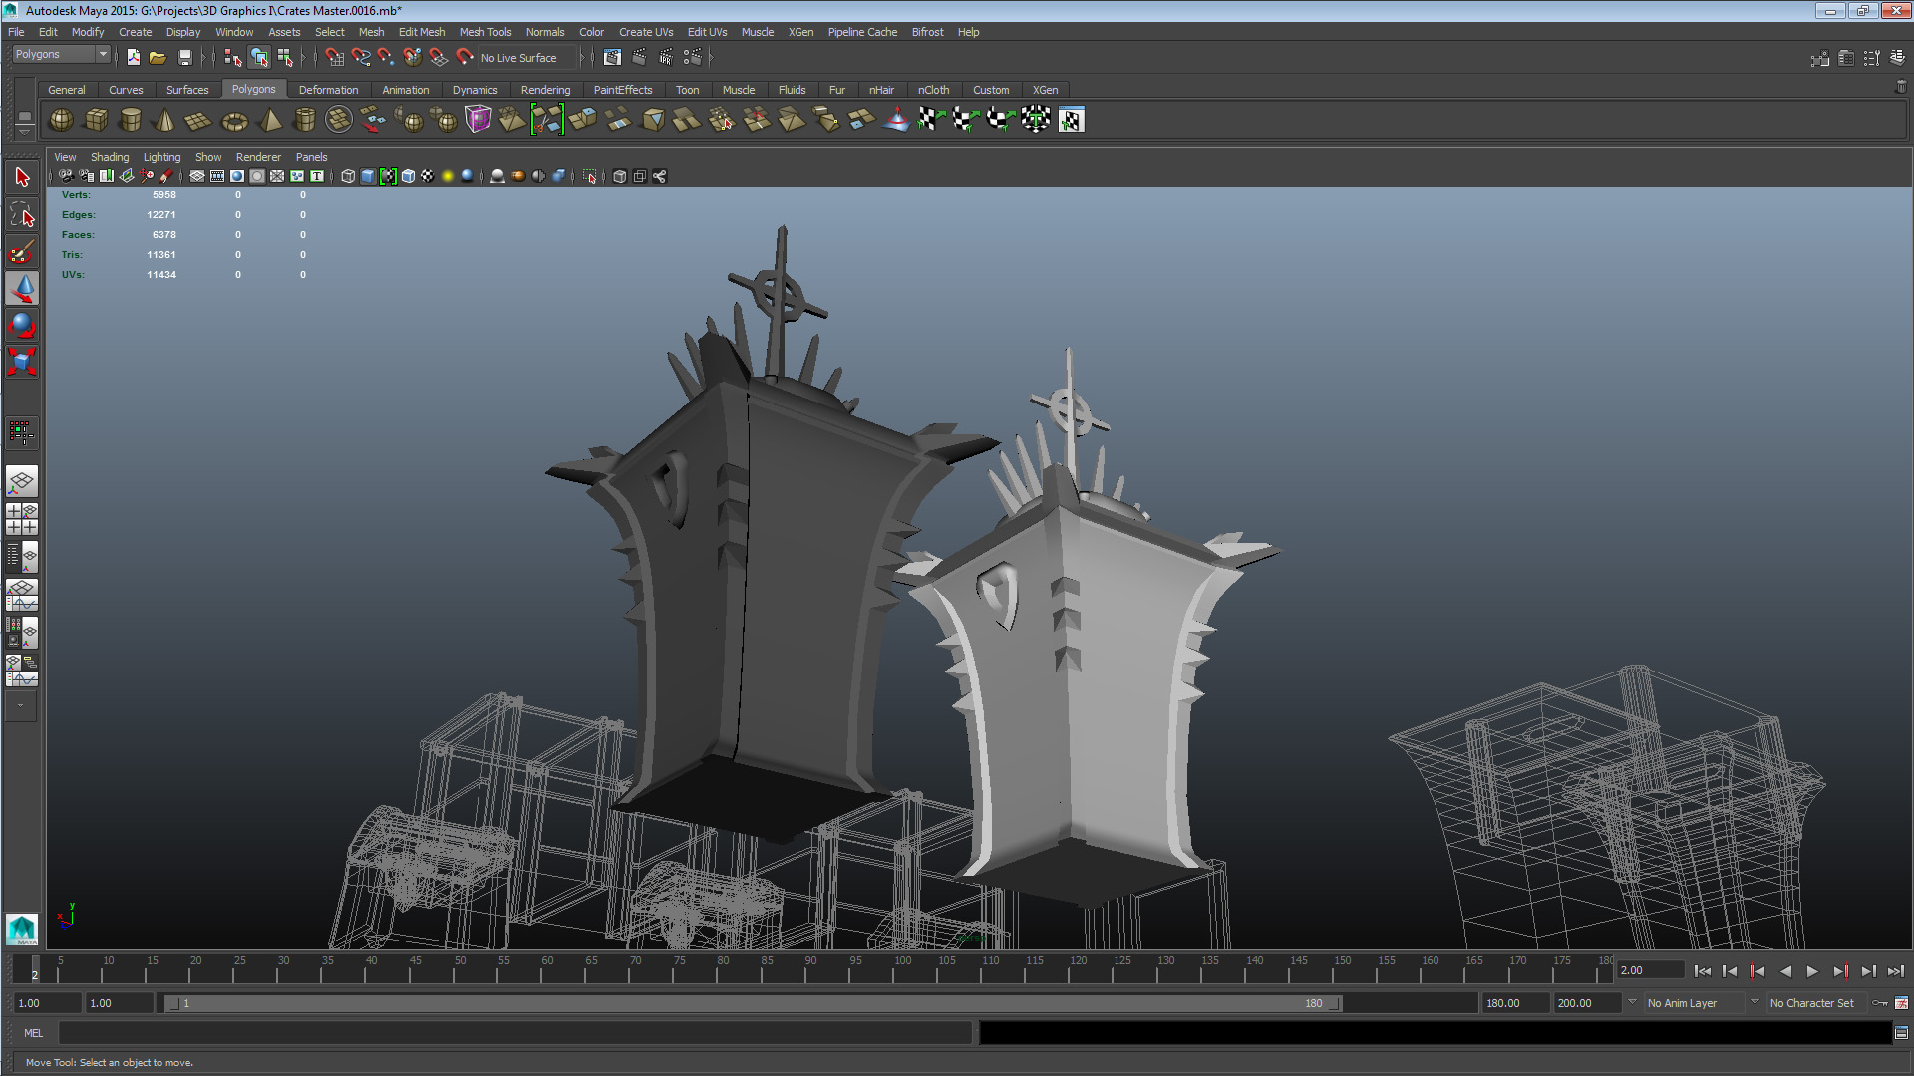Click the polygon cube shelf icon
Image resolution: width=1914 pixels, height=1076 pixels.
pyautogui.click(x=96, y=120)
